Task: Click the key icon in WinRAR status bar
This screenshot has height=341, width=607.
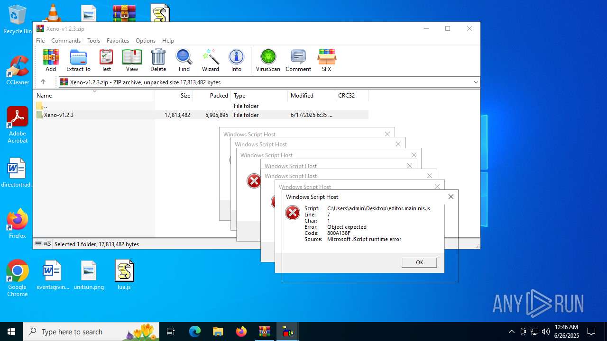Action: (x=47, y=244)
